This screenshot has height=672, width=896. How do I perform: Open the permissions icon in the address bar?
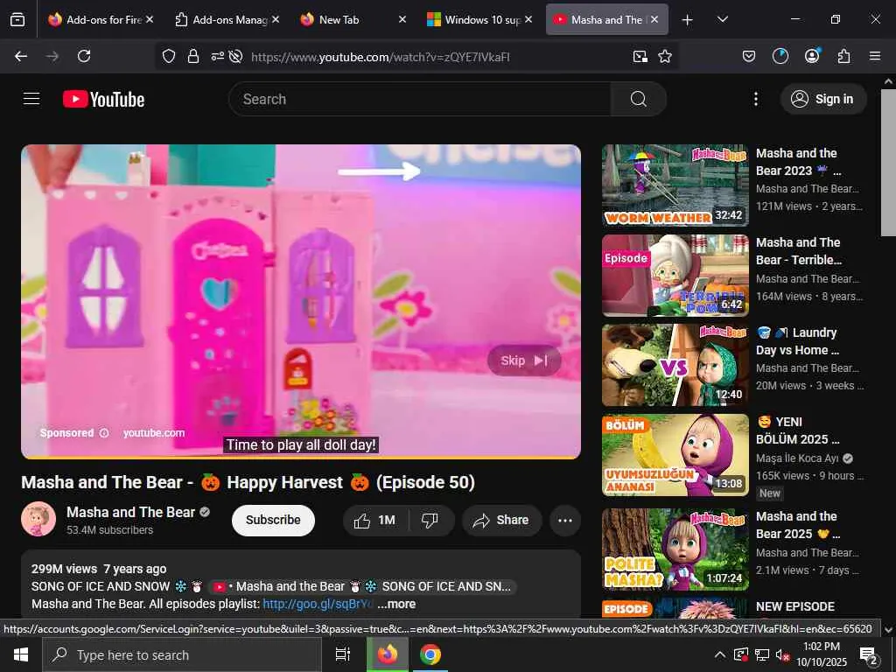(x=218, y=56)
